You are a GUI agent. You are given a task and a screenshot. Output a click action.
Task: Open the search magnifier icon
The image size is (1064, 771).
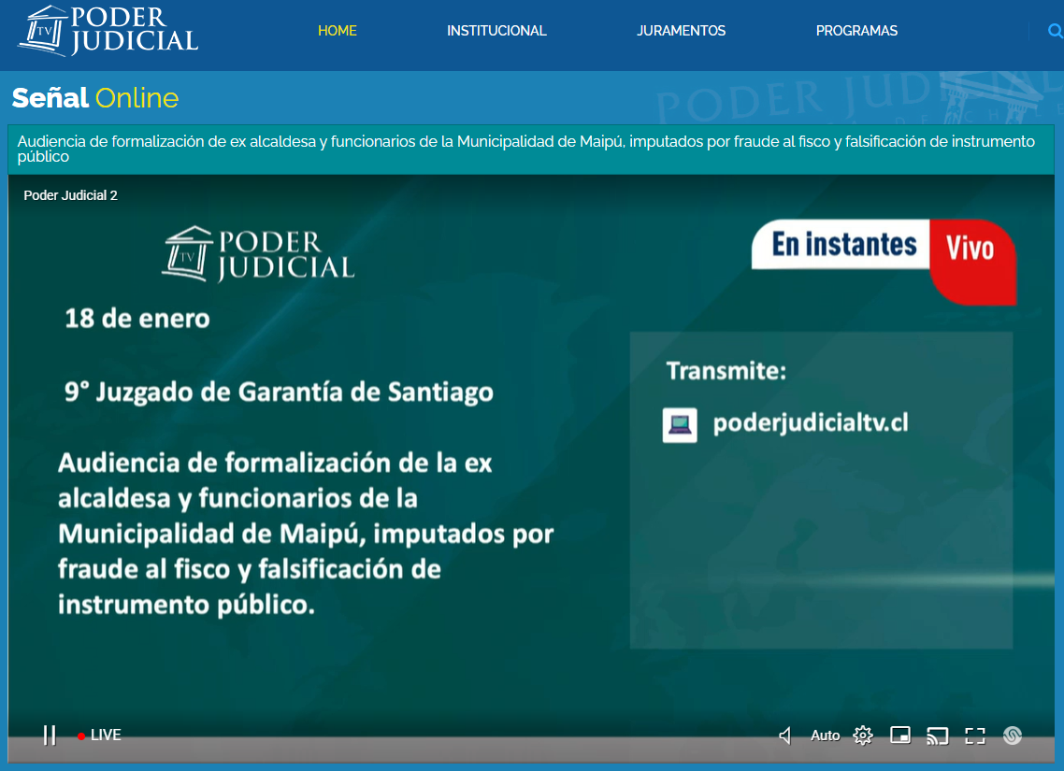(1055, 31)
